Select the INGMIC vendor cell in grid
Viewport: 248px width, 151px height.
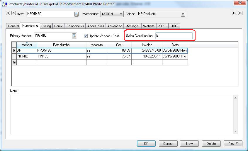27,57
